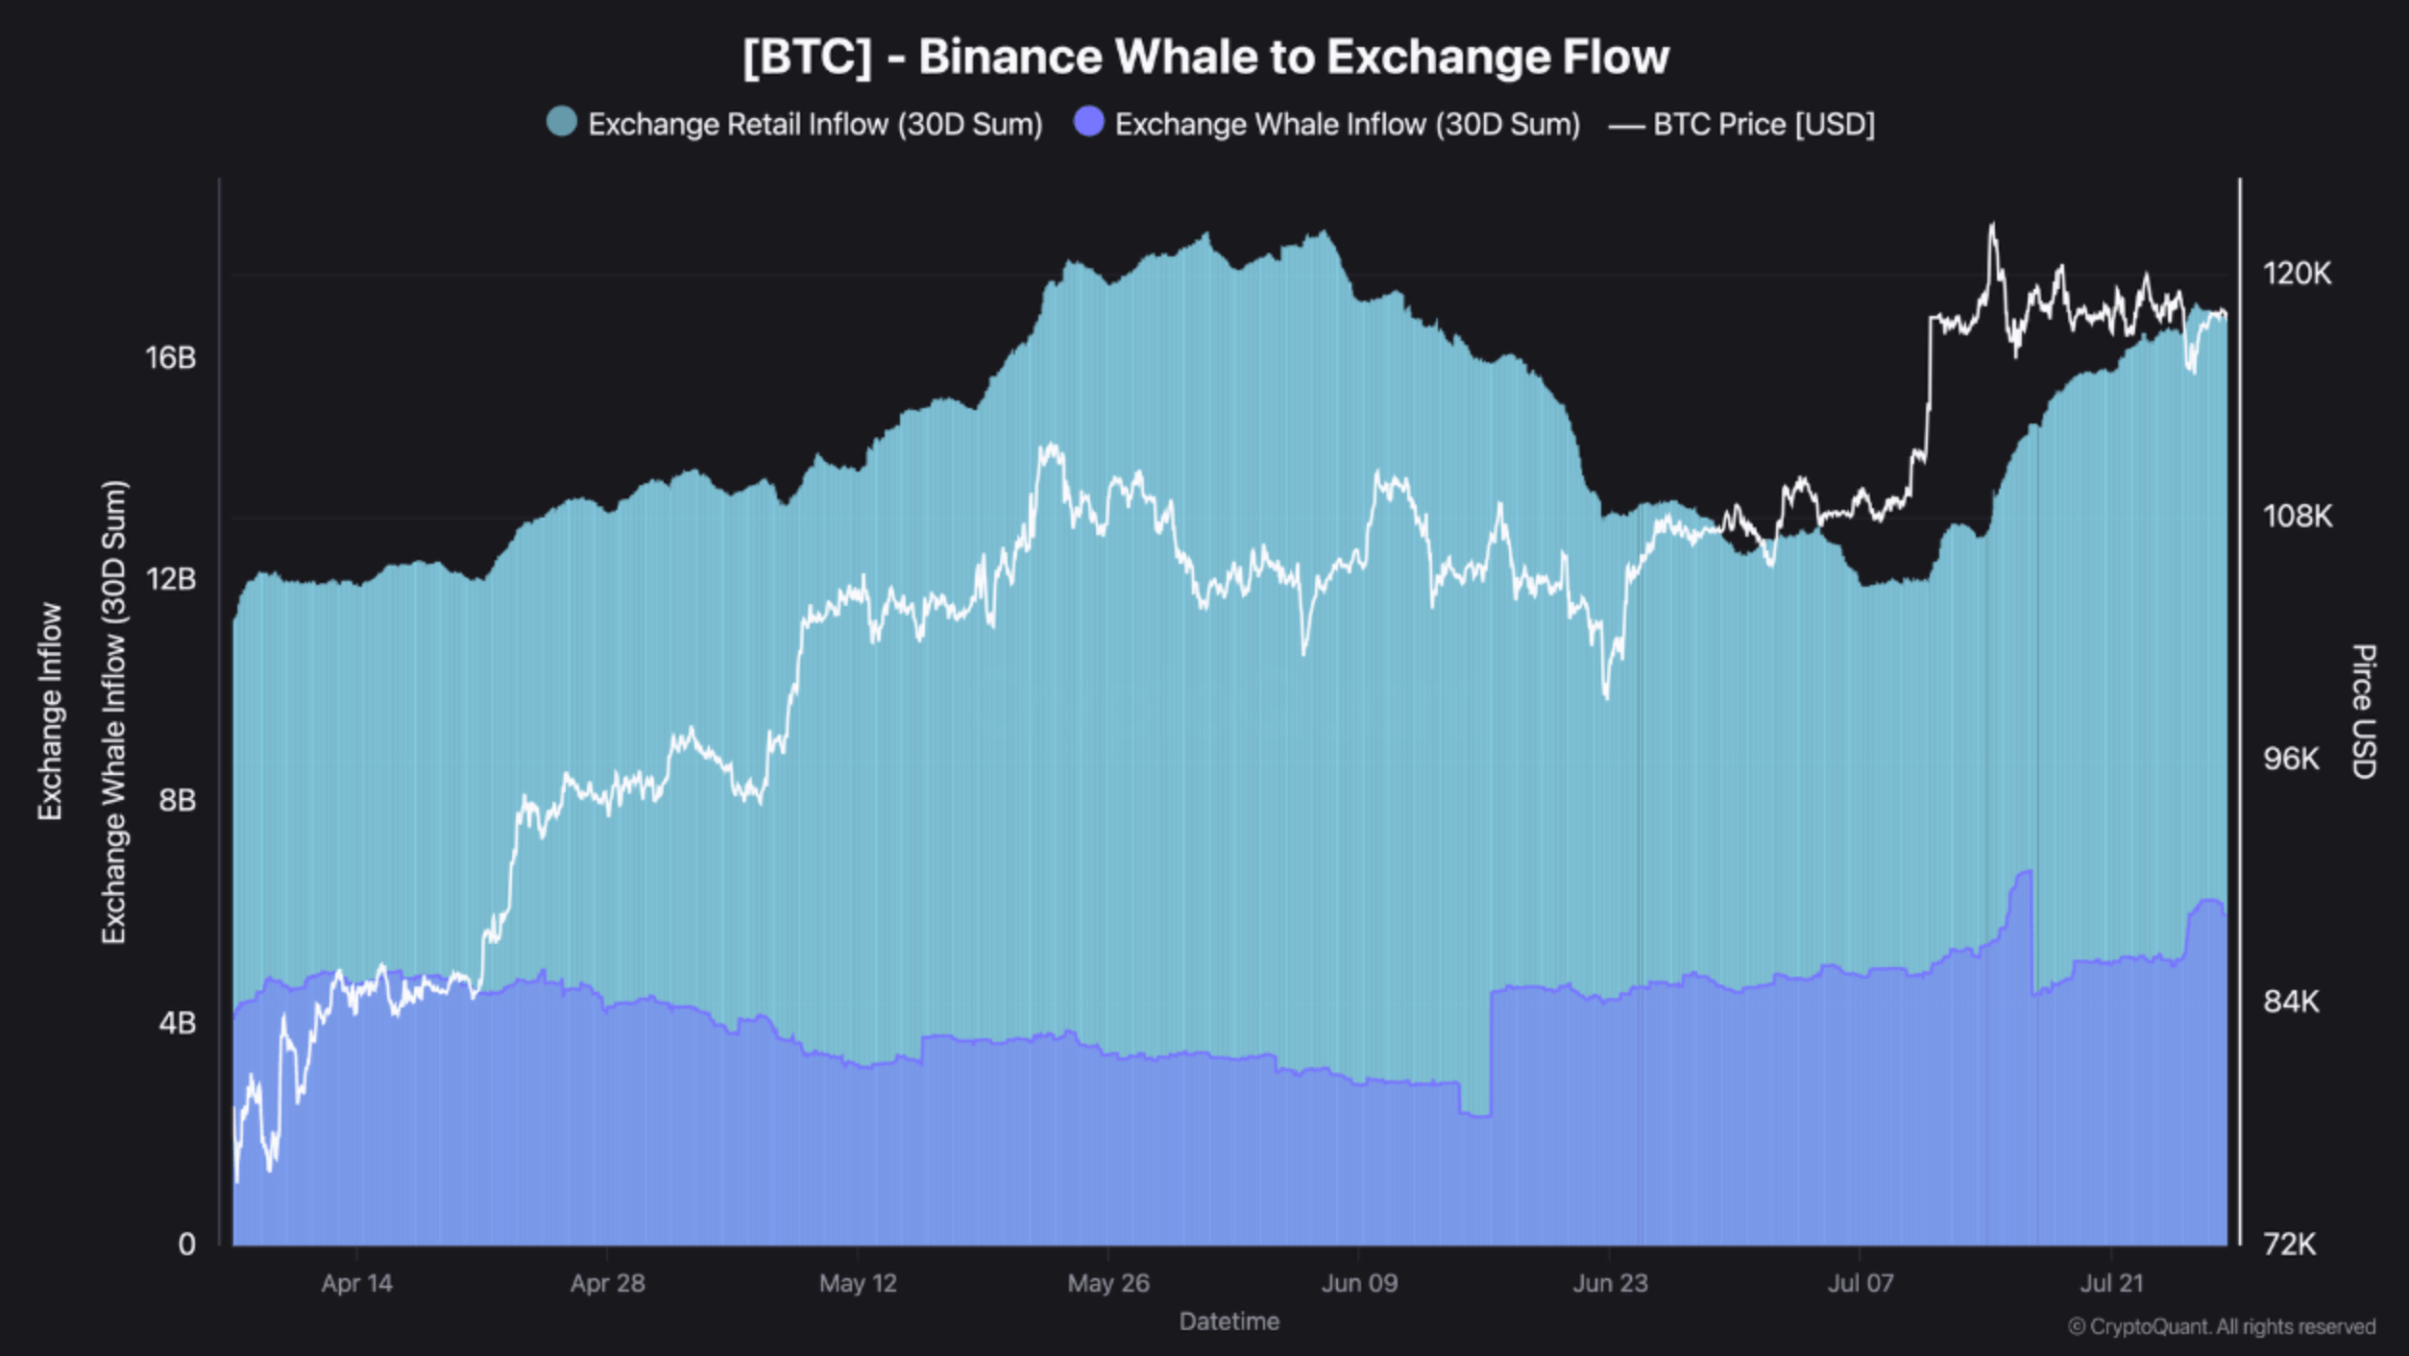Select the Jul 21 date tick label
Screen dimensions: 2409x1356
(x=2111, y=1283)
